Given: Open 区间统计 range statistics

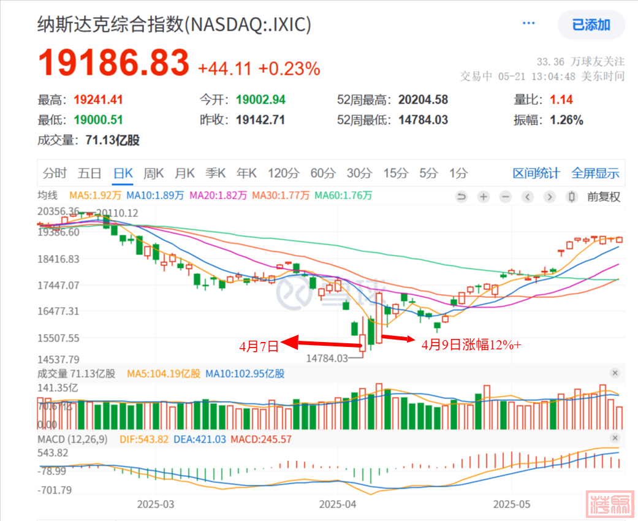Looking at the screenshot, I should 536,173.
